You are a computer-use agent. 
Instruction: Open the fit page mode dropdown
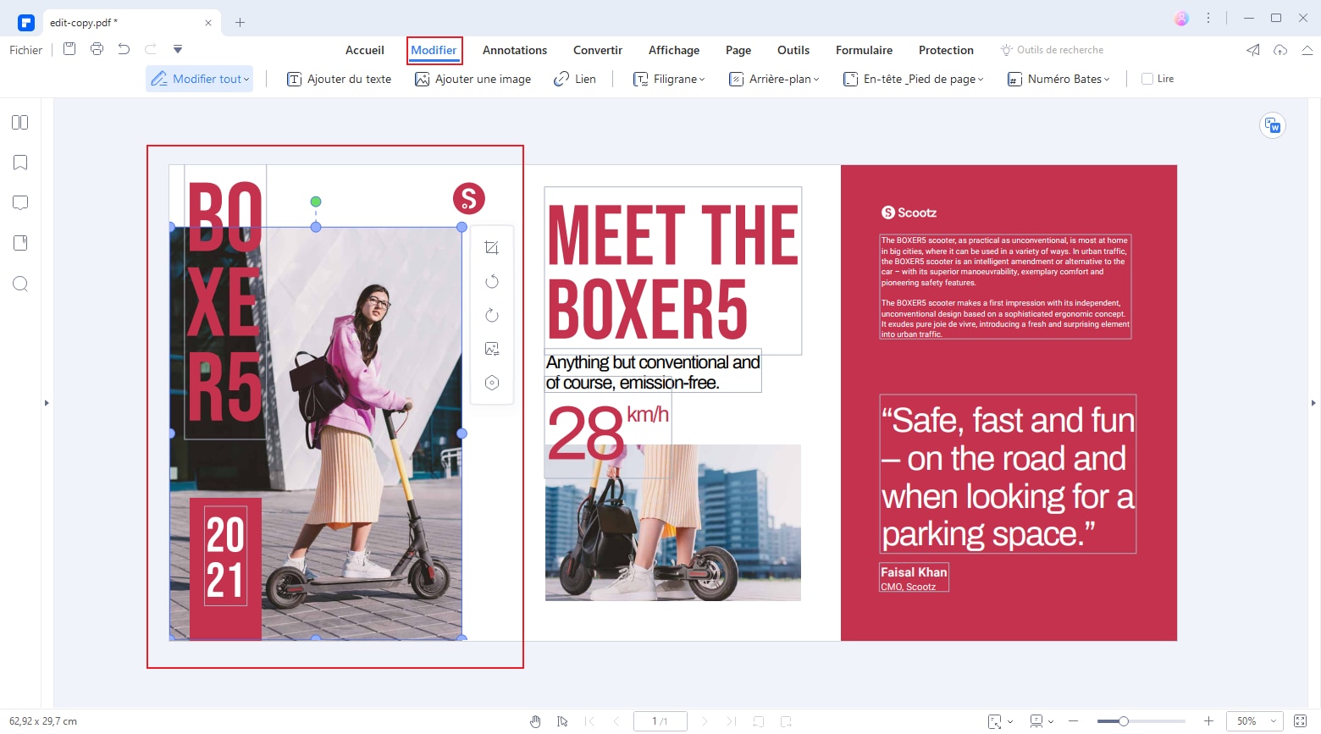(x=1000, y=721)
